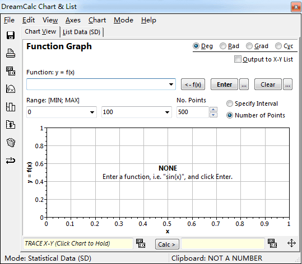
Task: Open the financial dollar chart icon
Action: [11, 125]
